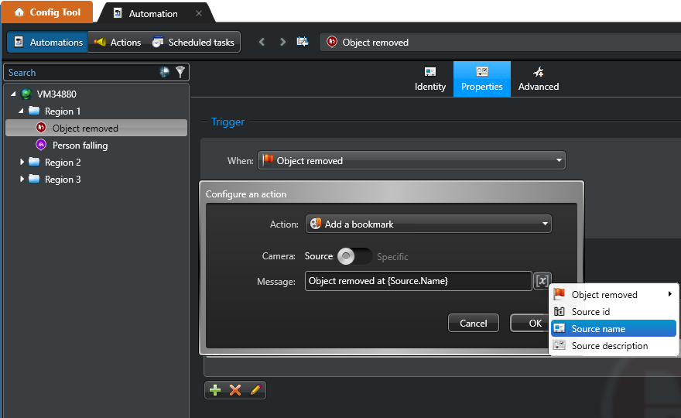Open the Action dropdown showing Add a bookmark
Viewport: 681px width, 418px height.
(428, 224)
